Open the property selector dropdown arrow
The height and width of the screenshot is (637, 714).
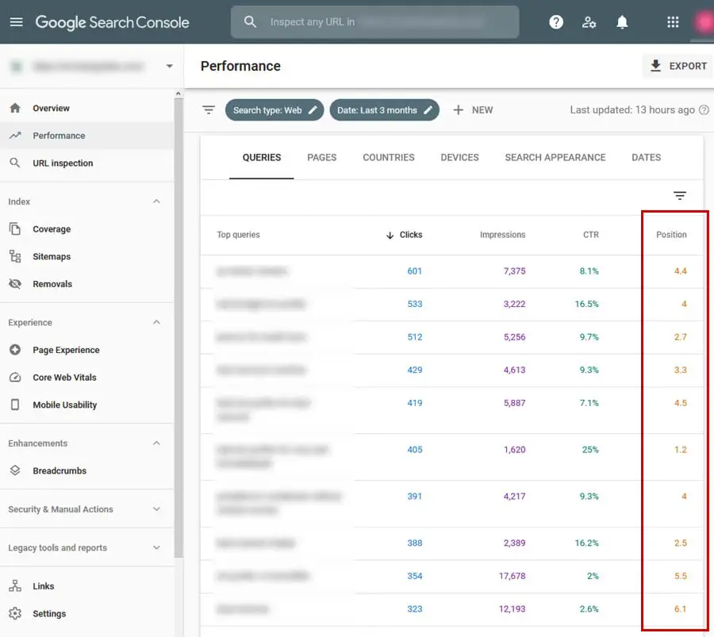click(170, 66)
